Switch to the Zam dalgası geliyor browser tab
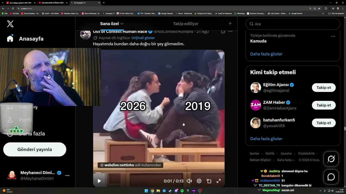The image size is (346, 194). pyautogui.click(x=21, y=3)
